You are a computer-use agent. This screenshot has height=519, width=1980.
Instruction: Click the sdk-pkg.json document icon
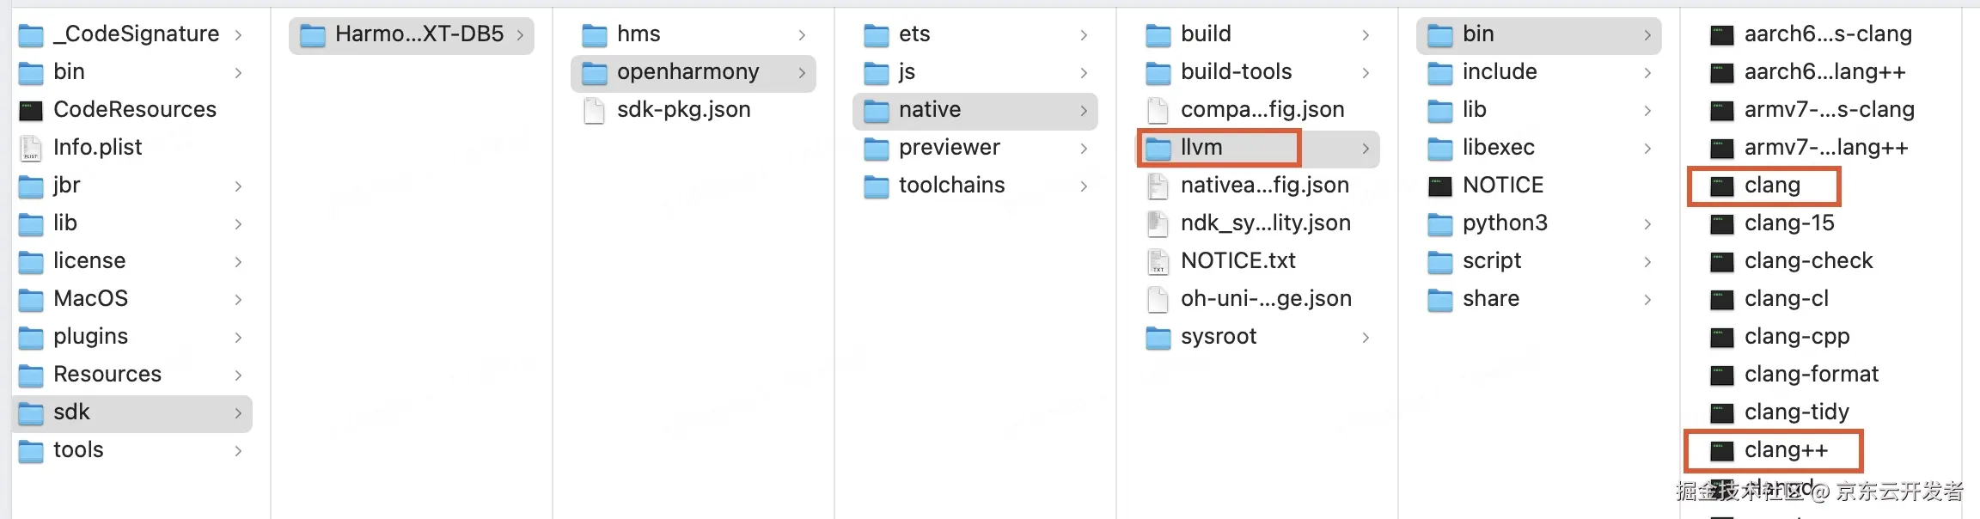point(594,110)
